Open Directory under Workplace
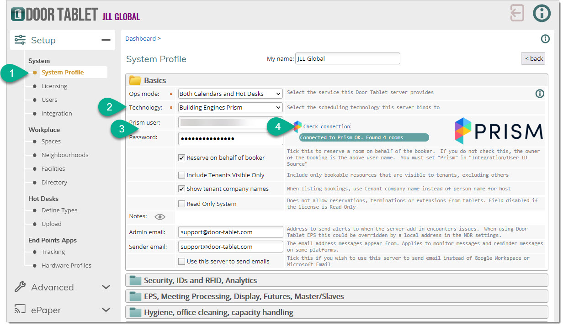Screen dimensions: 563x326 pyautogui.click(x=54, y=183)
